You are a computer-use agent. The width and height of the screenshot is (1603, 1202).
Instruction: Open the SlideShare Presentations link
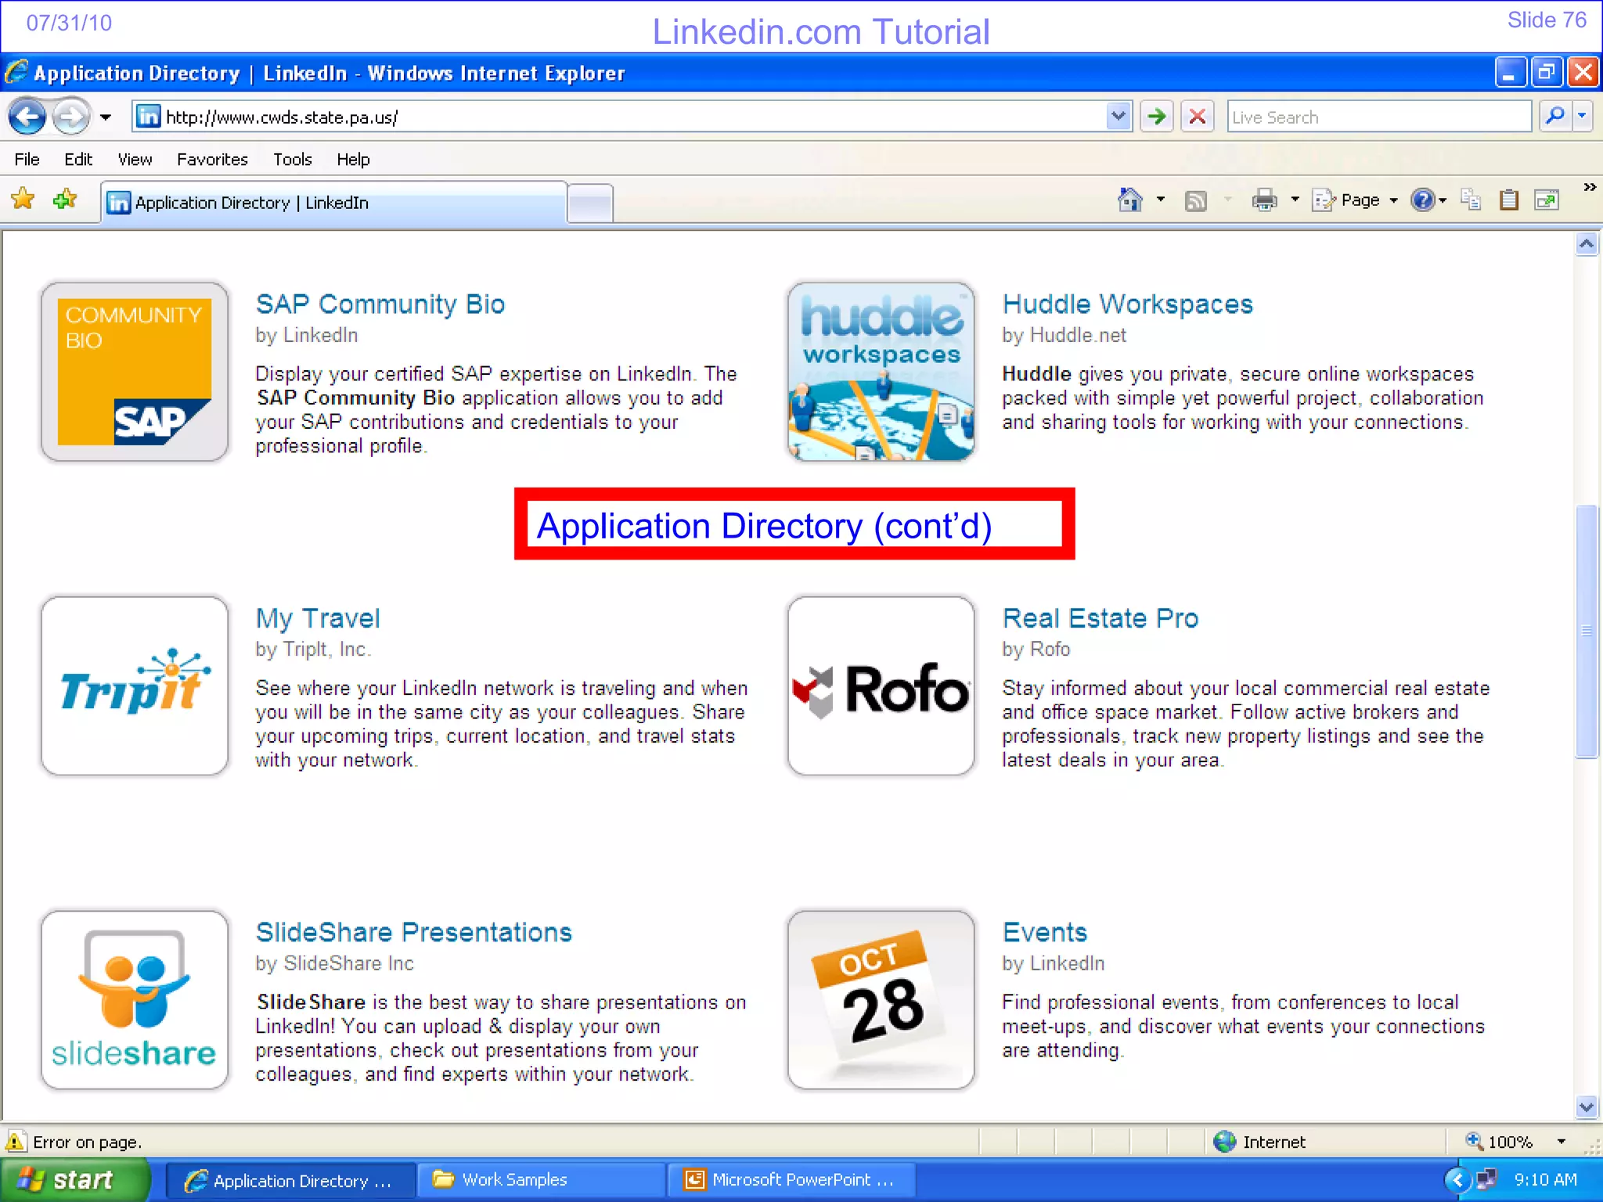[414, 932]
